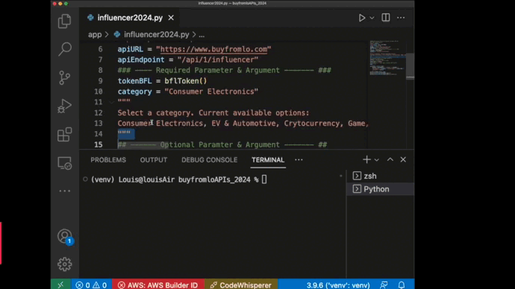
Task: Switch to the PROBLEMS panel tab
Action: [x=108, y=160]
